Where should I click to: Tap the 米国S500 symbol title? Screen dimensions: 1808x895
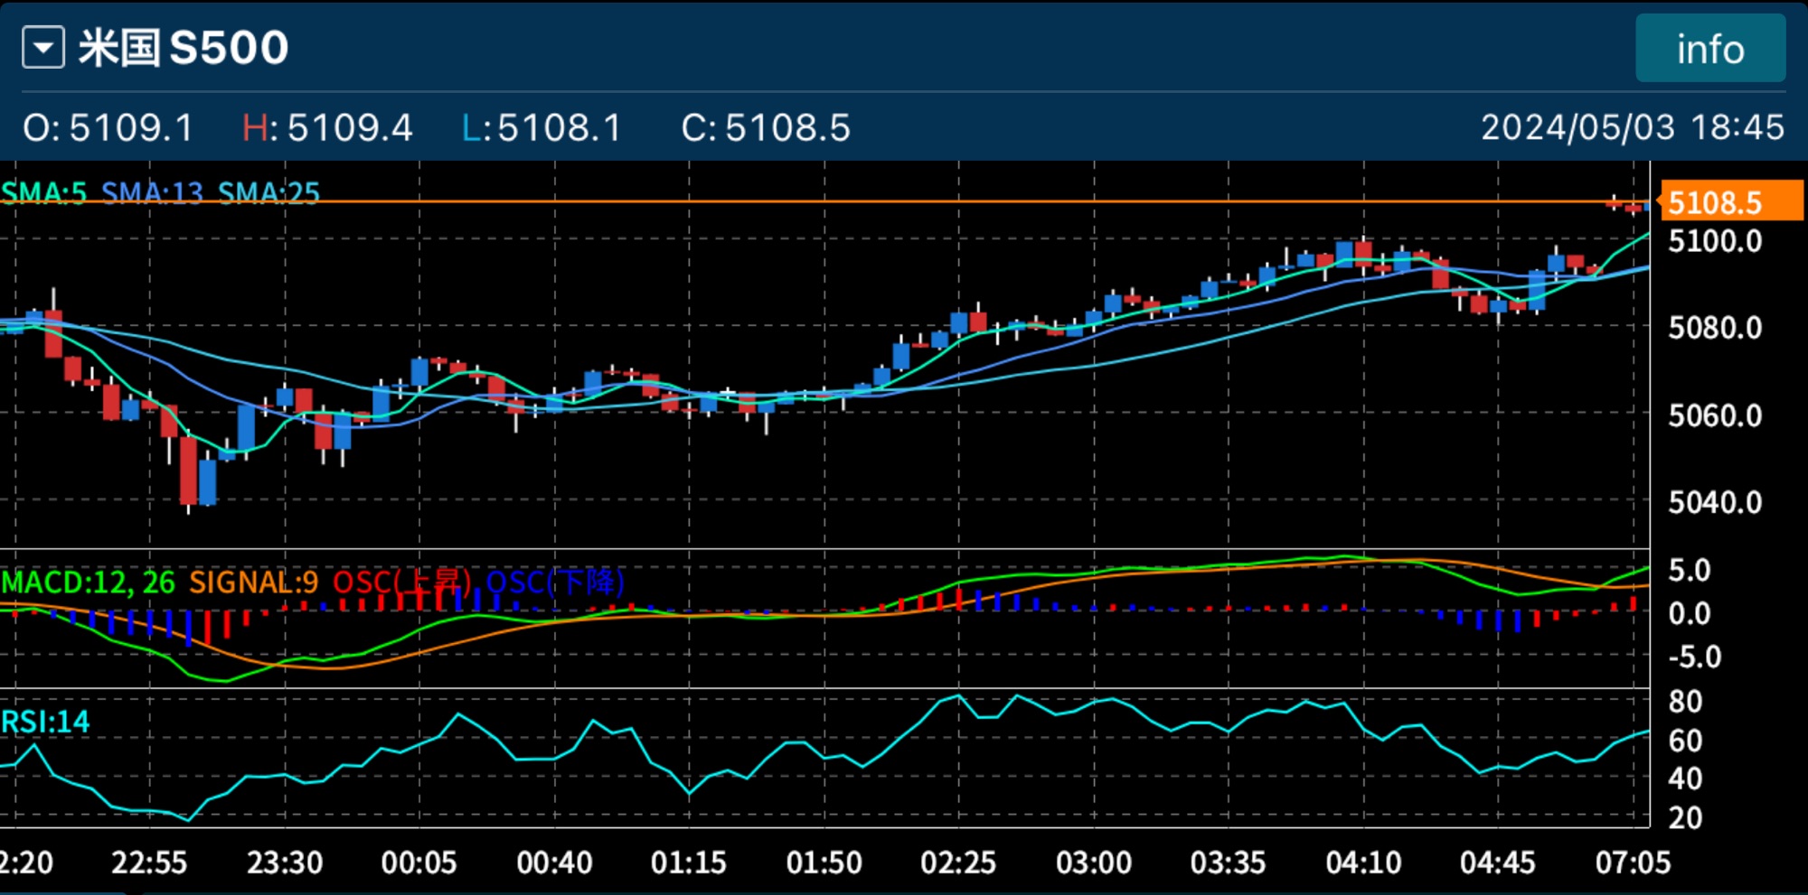(184, 48)
